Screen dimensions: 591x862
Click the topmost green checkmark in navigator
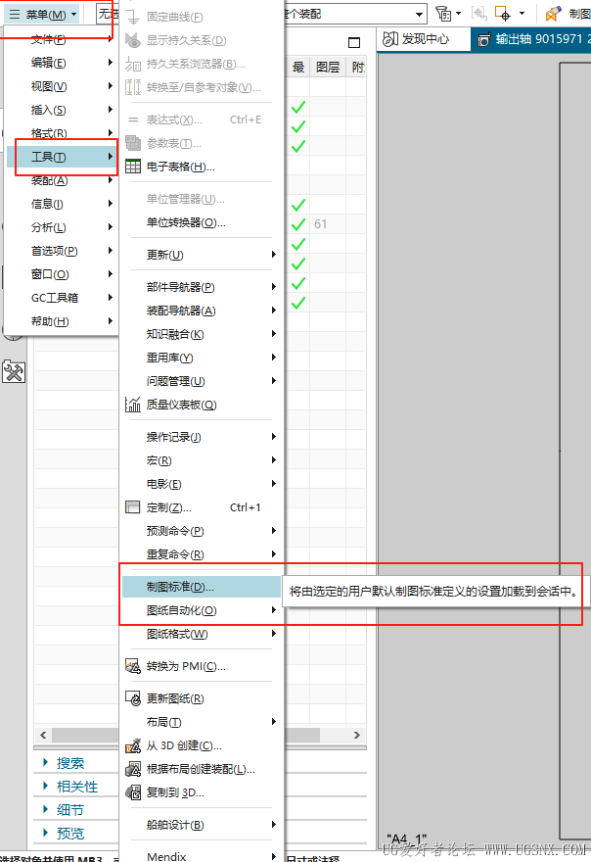coord(298,107)
